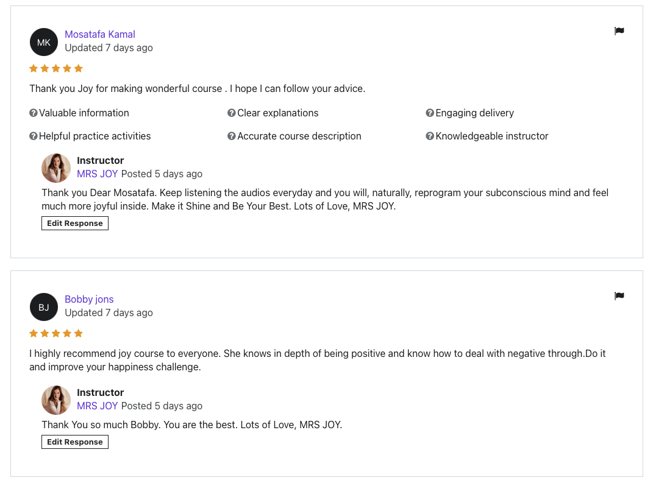653x483 pixels.
Task: Click Bobby jons' five-star rating
Action: [x=56, y=333]
